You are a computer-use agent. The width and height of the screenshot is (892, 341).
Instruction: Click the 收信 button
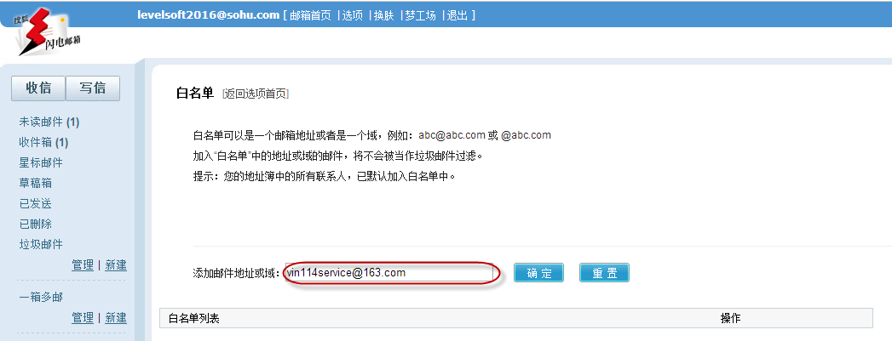click(x=38, y=88)
